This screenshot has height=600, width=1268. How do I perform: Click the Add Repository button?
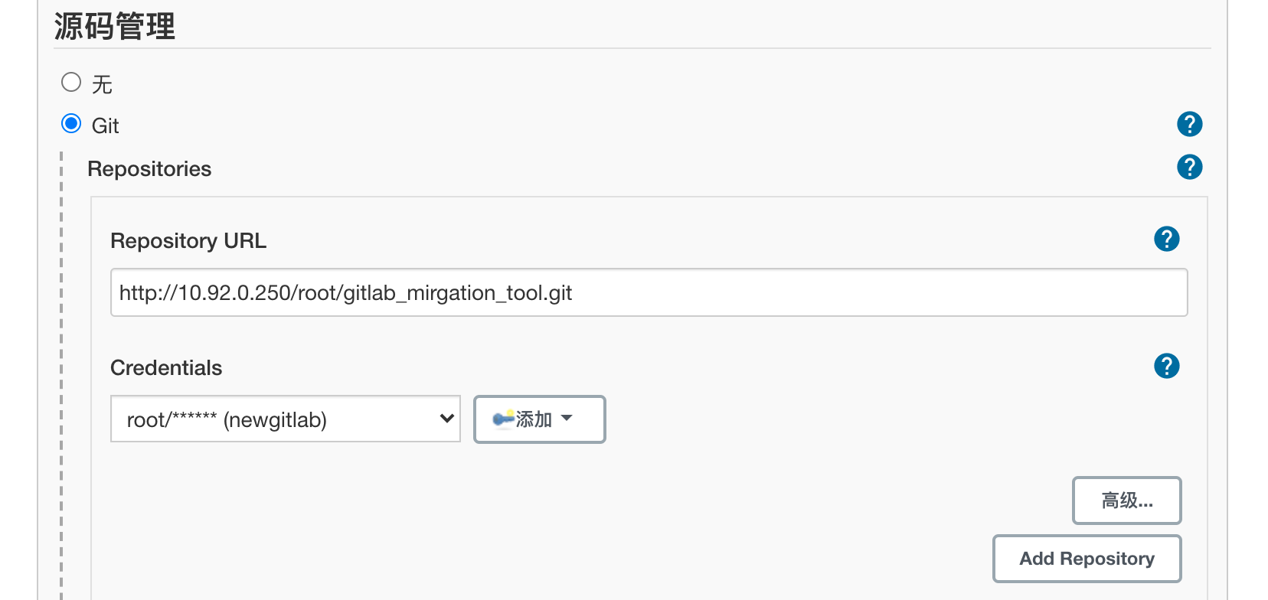[1087, 559]
